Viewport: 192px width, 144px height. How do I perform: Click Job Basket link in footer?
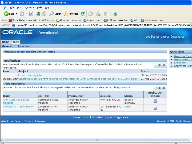96,117
